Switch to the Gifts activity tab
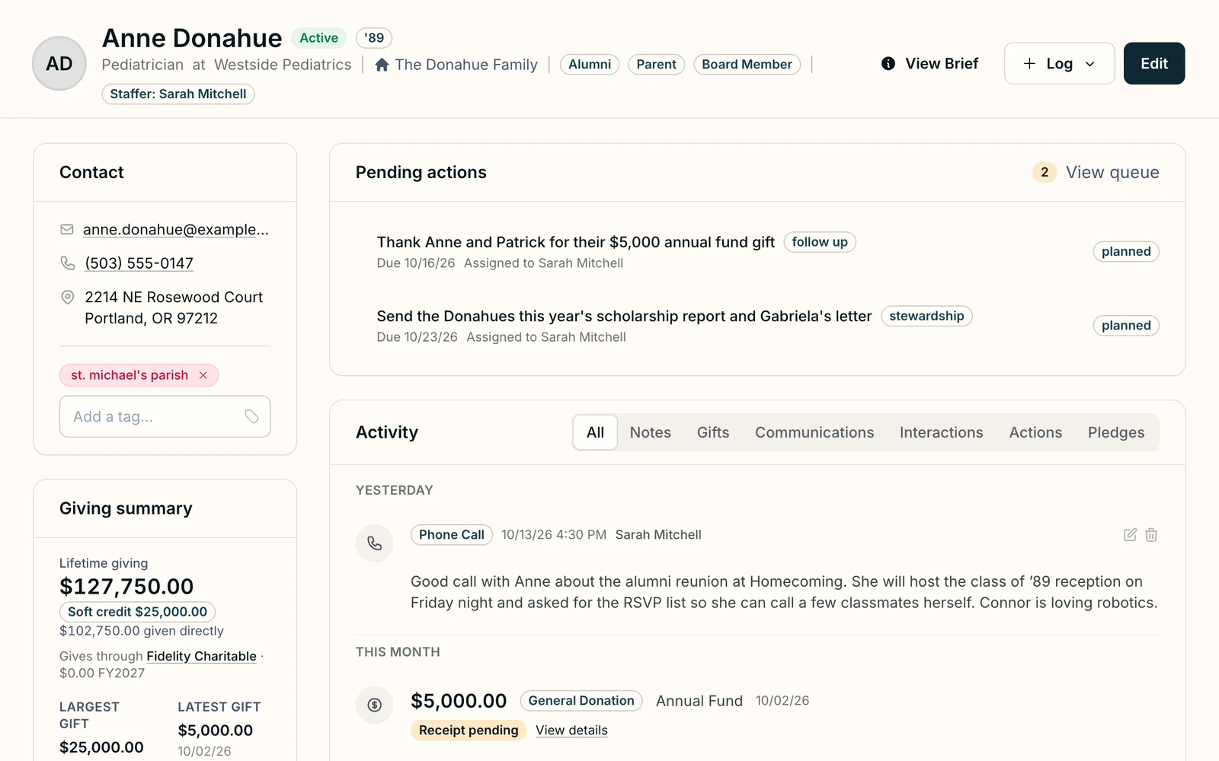 [x=713, y=432]
